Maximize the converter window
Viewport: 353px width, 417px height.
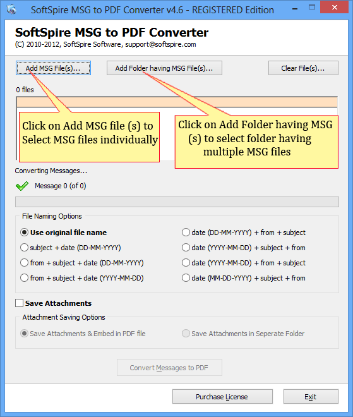(312, 8)
